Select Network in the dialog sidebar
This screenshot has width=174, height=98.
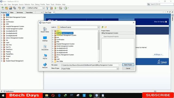tap(45, 65)
